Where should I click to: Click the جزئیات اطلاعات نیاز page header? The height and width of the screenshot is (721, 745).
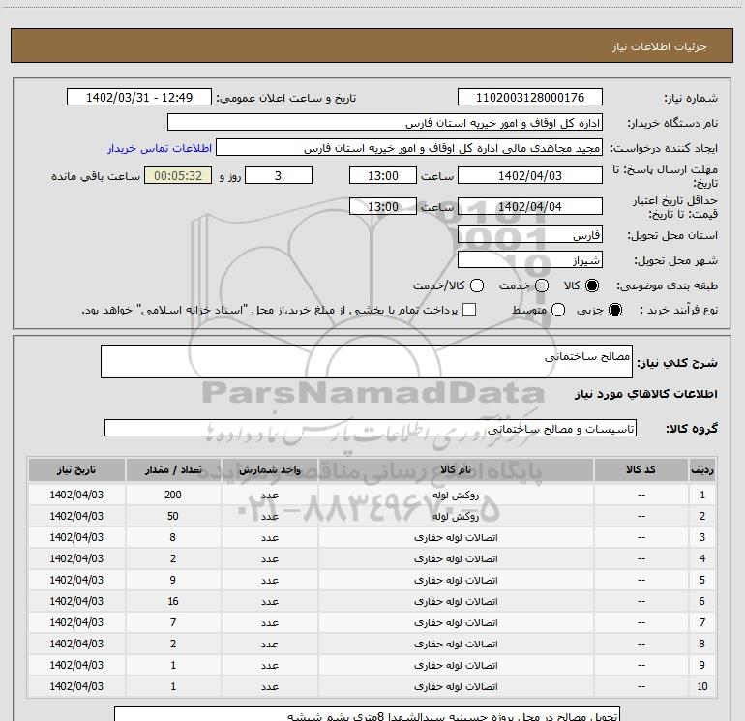[660, 46]
